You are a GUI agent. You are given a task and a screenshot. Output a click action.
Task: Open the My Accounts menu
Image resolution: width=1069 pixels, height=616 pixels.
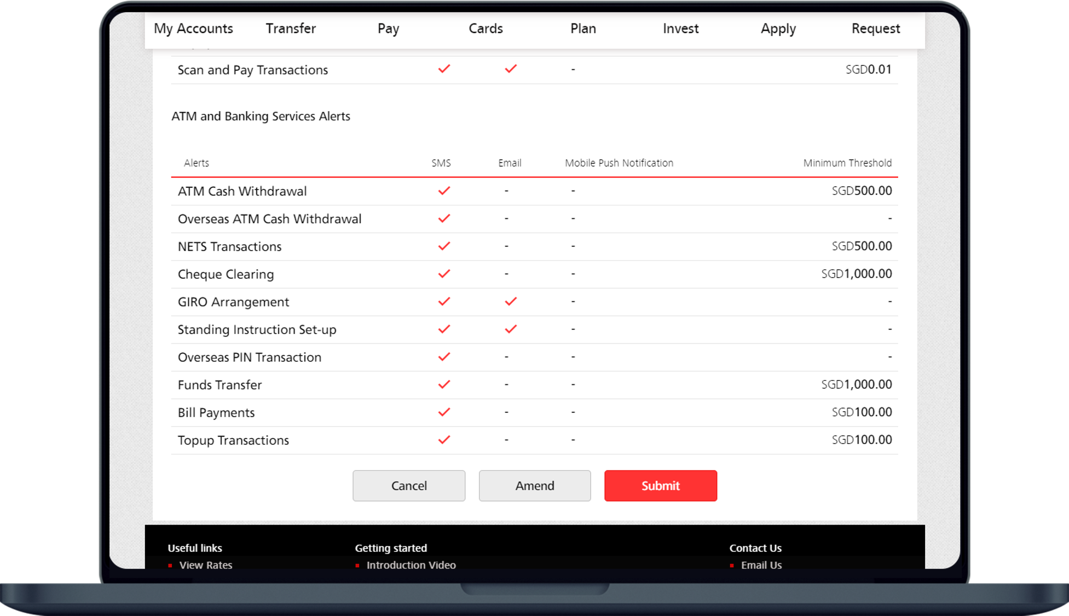click(193, 28)
